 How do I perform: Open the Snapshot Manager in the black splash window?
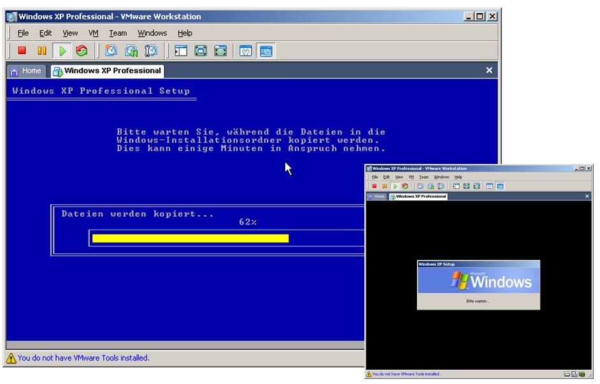pyautogui.click(x=441, y=186)
